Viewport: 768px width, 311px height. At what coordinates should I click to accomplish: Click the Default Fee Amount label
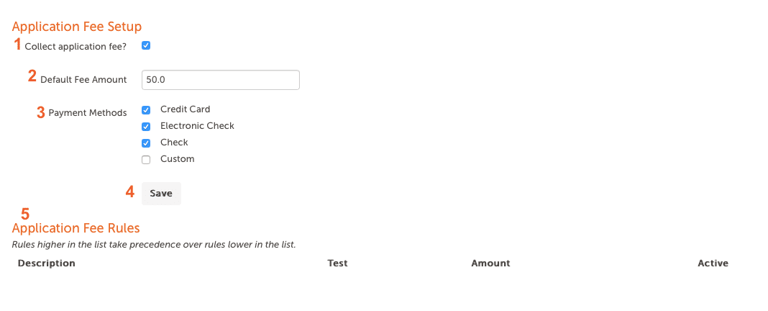click(83, 80)
